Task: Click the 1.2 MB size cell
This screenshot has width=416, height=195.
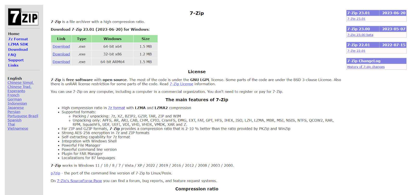Action: 146,54
